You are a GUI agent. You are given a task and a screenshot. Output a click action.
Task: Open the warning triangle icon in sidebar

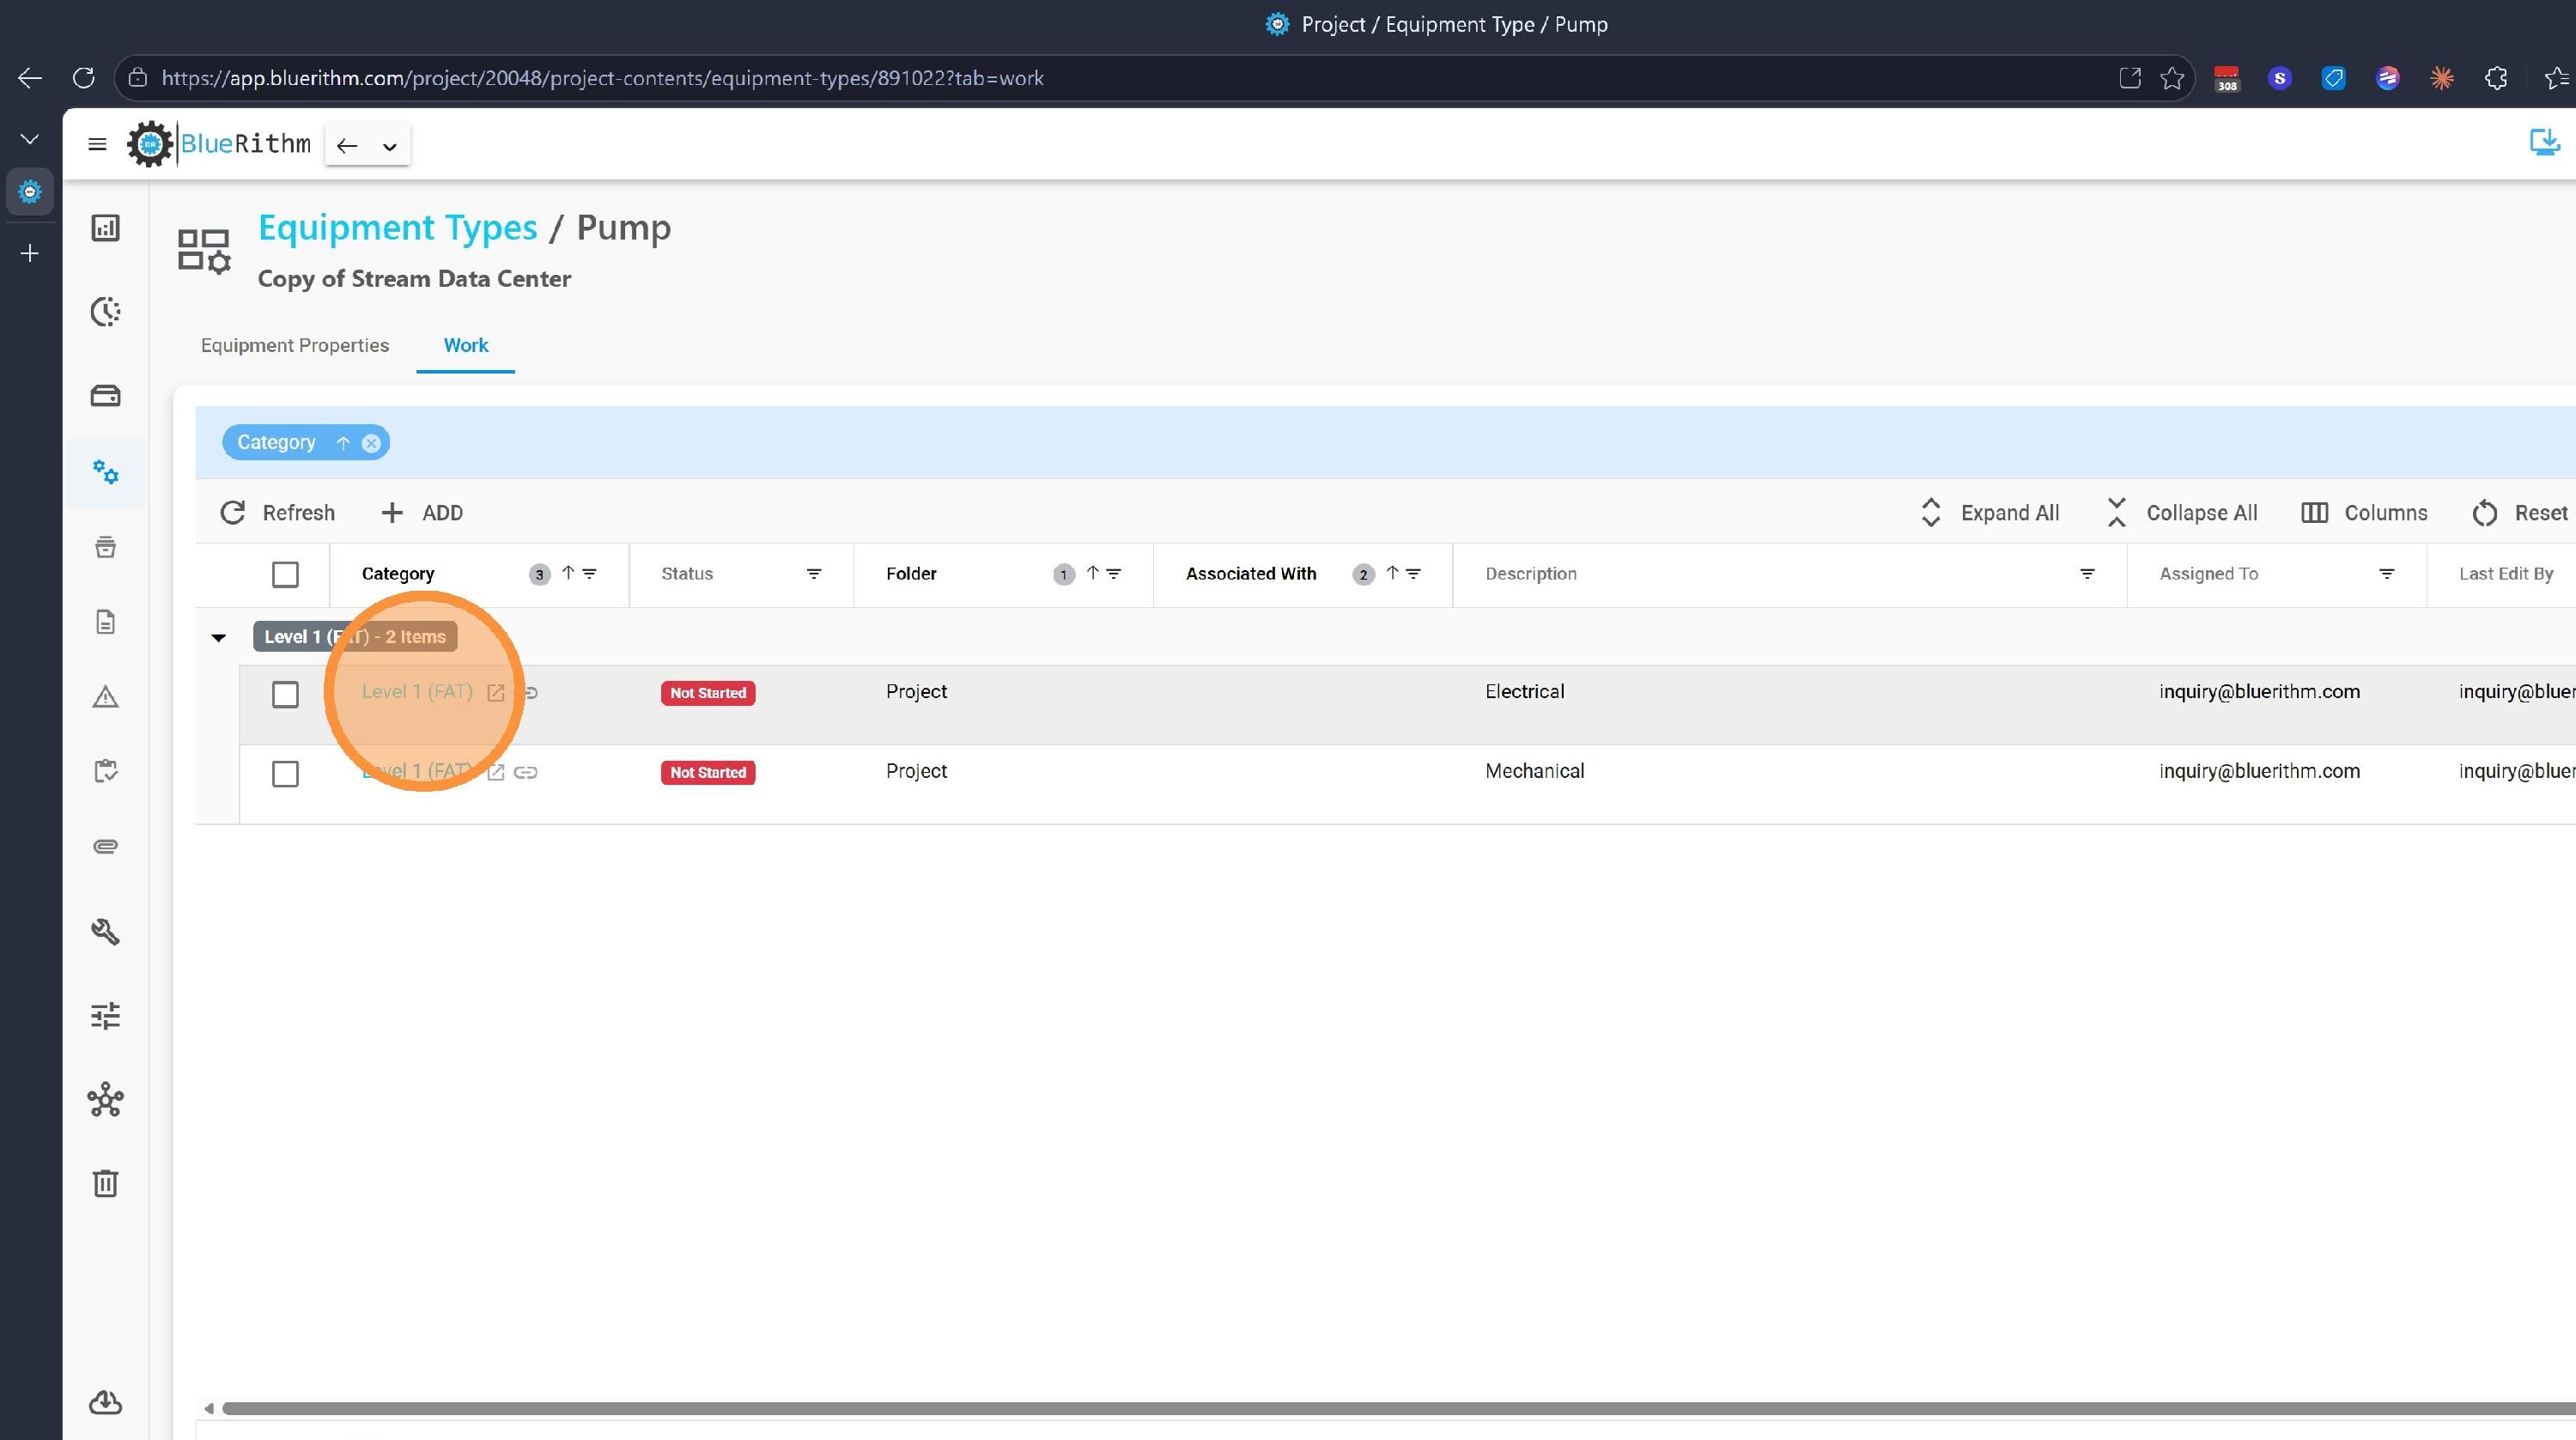105,697
